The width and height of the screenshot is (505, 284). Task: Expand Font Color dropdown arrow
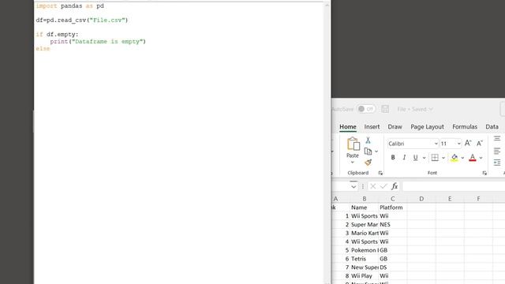[x=481, y=158]
